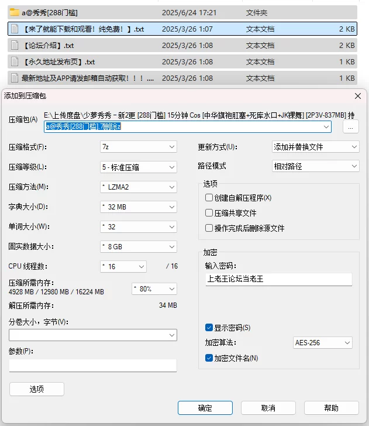Select the 【来了就能下载和观看！纯免费！】.txt file
This screenshot has height=426, width=369.
pos(182,29)
